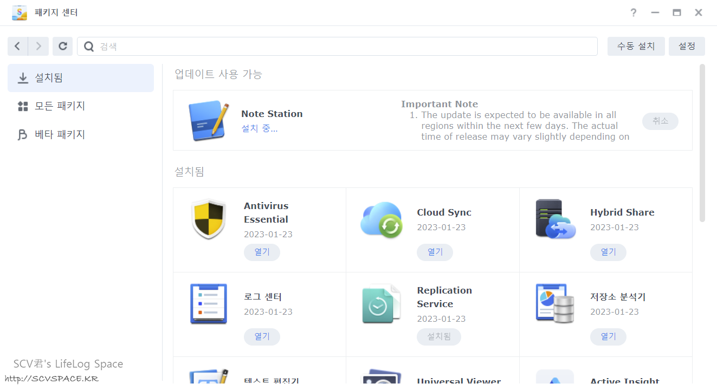Click the Antivirus Essential title text
Screen dimensions: 717x390
(266, 212)
